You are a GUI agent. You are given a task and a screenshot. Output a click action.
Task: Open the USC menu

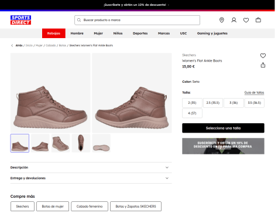(183, 33)
